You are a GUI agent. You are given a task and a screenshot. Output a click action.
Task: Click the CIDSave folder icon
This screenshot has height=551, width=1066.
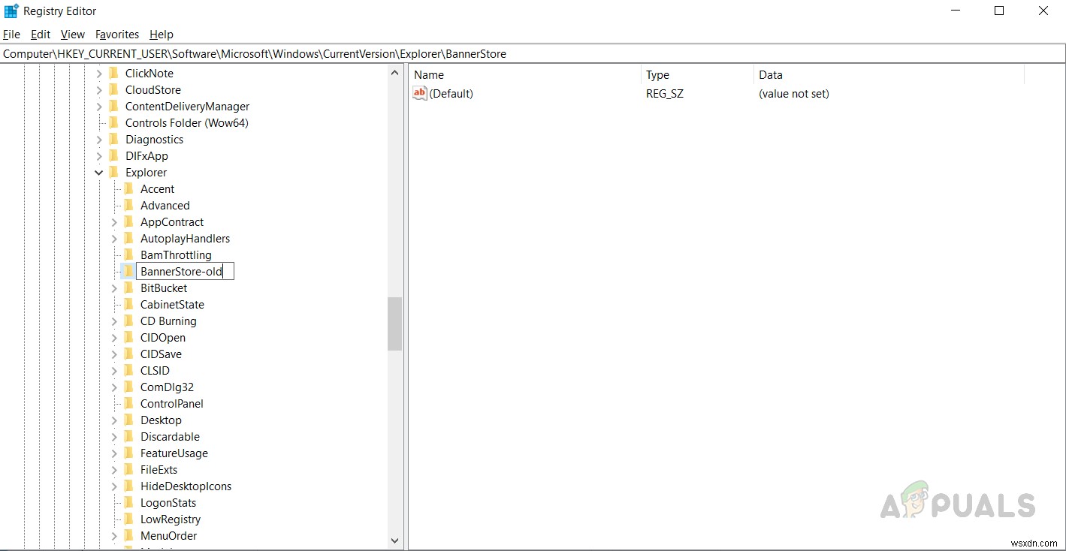128,354
